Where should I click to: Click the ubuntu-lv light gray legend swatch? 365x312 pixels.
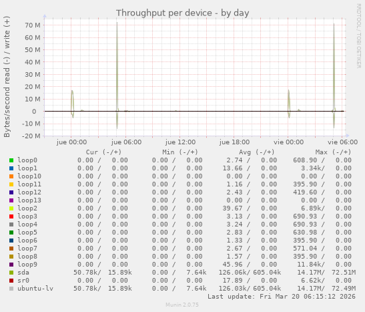click(x=11, y=289)
